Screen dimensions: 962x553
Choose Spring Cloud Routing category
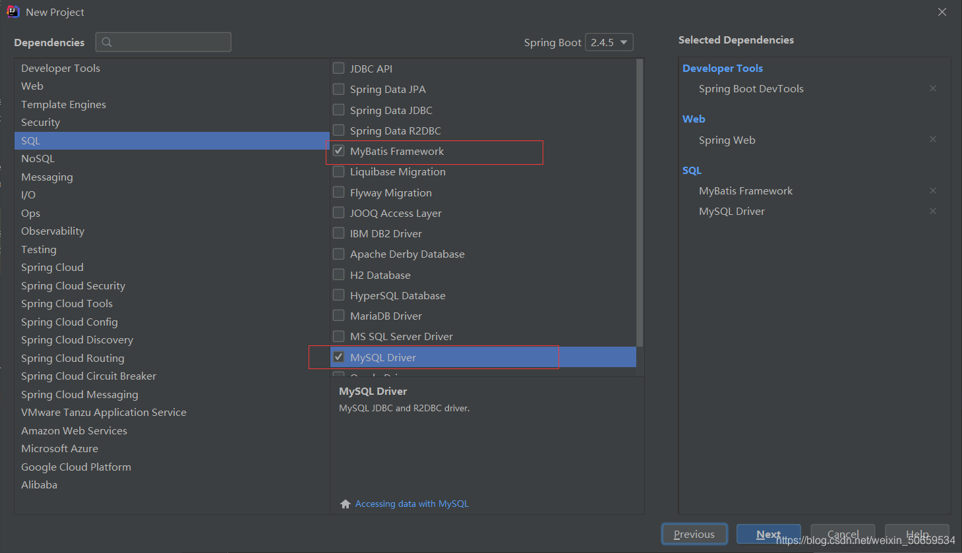[x=172, y=358]
